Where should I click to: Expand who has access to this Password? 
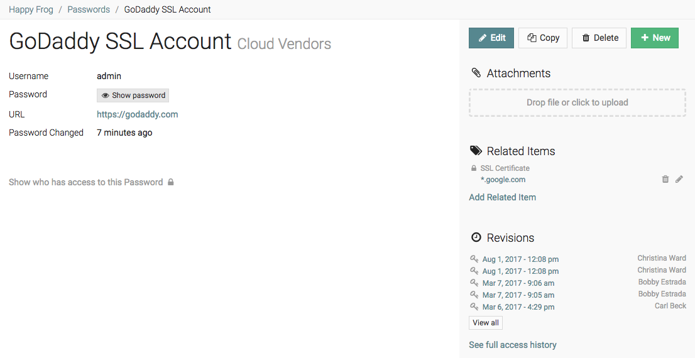(x=86, y=182)
